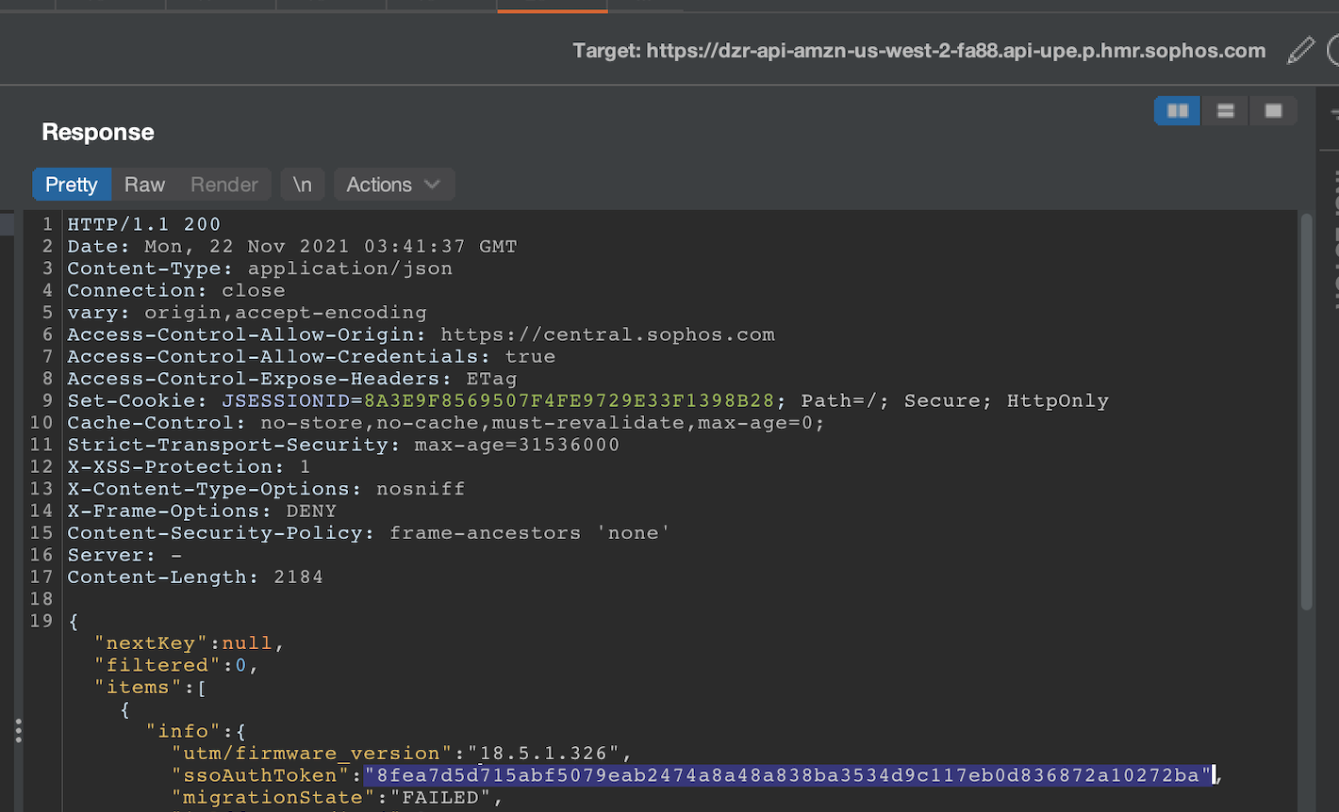Switch to the Raw view tab
Viewport: 1339px width, 812px height.
click(144, 185)
